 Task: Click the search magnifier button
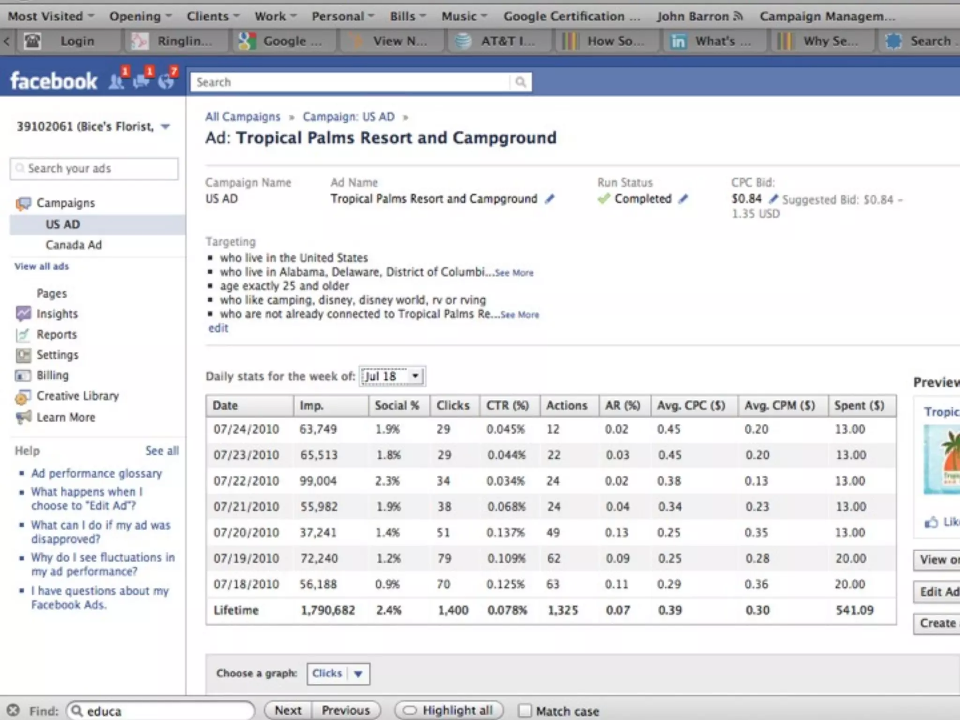[x=520, y=82]
